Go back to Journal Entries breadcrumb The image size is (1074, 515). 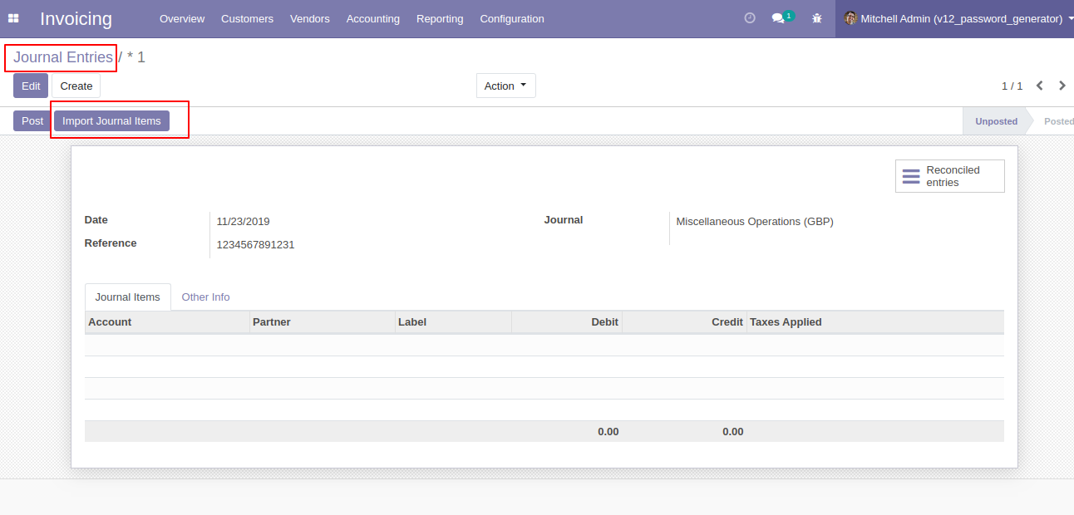[63, 57]
